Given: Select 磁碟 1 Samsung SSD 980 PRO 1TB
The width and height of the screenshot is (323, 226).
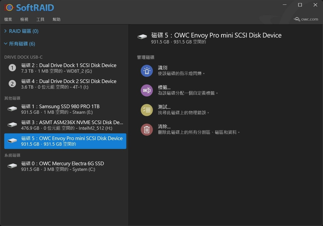Looking at the screenshot, I should tap(65, 109).
